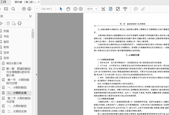Open 第一章 肠道的解剖与生理概要 bookmark

pos(18,72)
